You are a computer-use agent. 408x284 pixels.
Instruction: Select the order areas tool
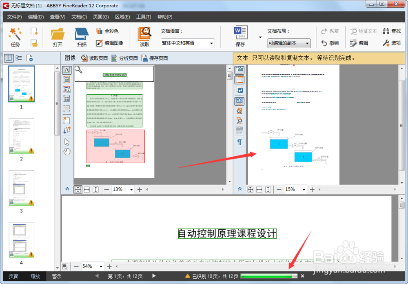point(67,130)
